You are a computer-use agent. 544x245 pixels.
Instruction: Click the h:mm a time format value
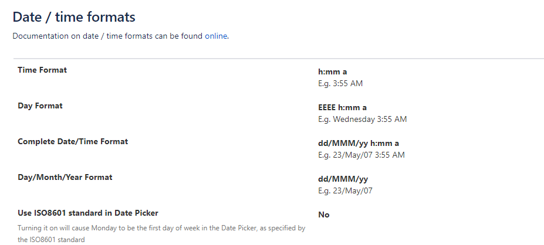coord(332,72)
